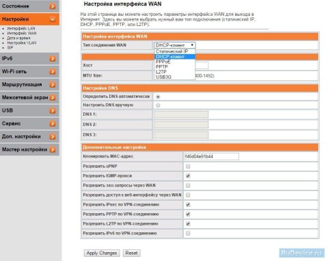Screen dimensions: 328x261
Task: Open the Состояние menu section
Action: pyautogui.click(x=29, y=6)
